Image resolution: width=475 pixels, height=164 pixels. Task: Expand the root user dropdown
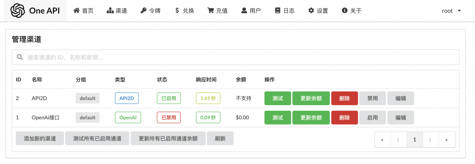click(x=451, y=11)
